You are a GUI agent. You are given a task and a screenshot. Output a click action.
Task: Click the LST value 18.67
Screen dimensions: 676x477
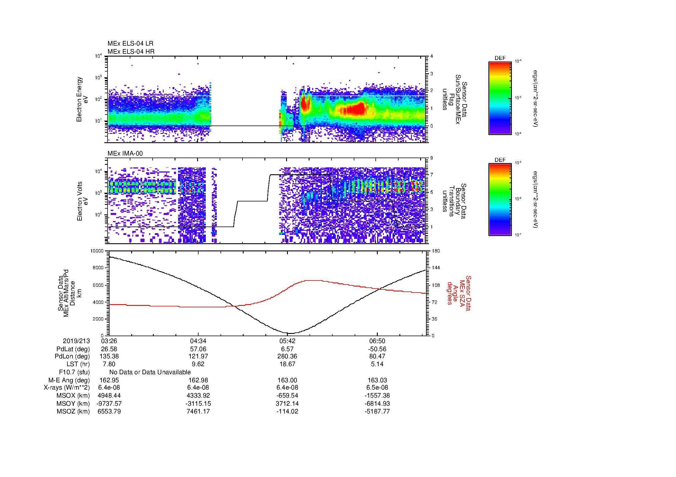pyautogui.click(x=287, y=364)
